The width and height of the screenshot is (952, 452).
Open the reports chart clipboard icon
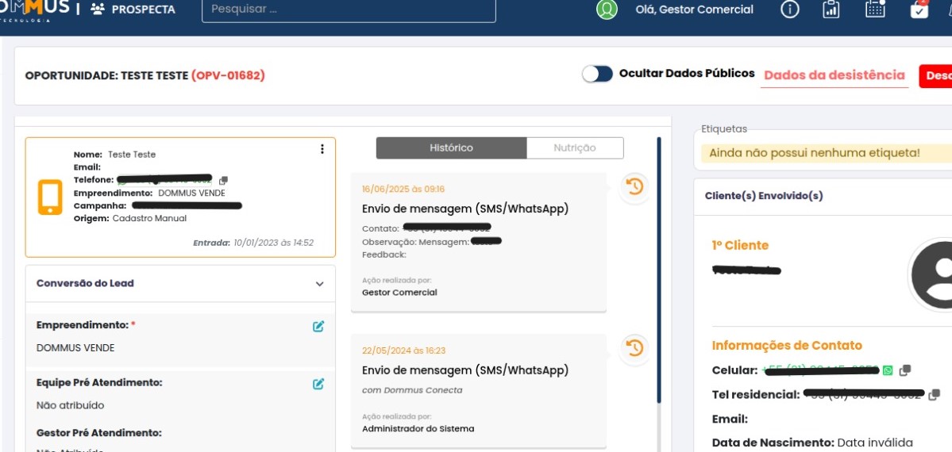point(831,9)
